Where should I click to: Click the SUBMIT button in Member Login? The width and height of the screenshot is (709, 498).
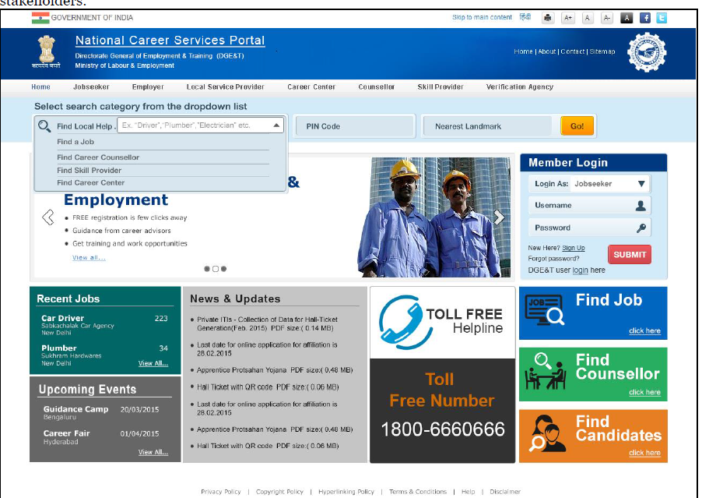[629, 254]
